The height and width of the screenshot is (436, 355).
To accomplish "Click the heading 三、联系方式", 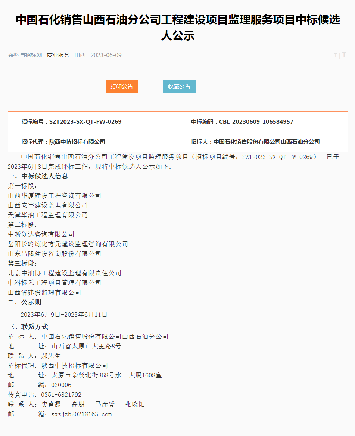I will coord(28,327).
